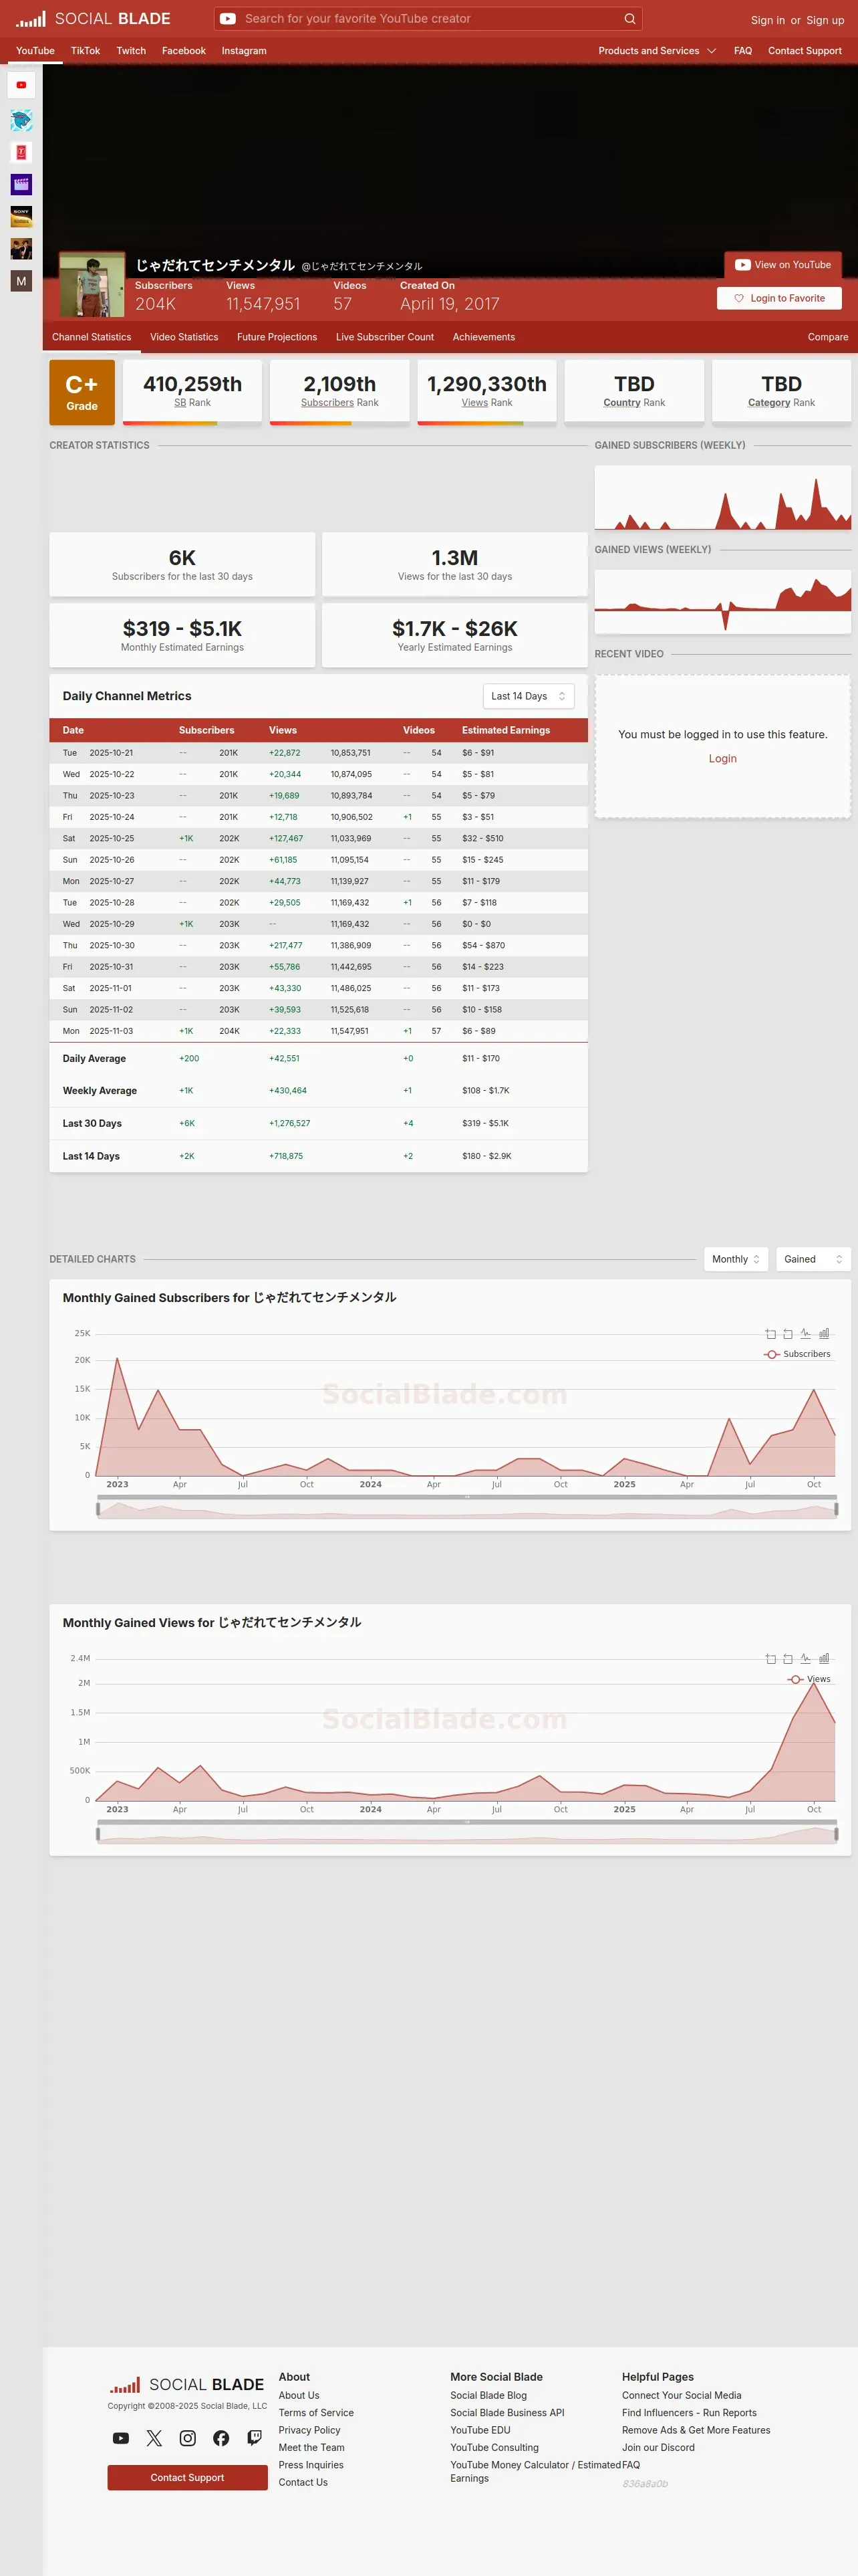
Task: Click the Sign in link
Action: coord(767,20)
